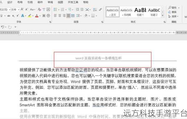Open the 布局 tab
The height and width of the screenshot is (119, 187).
(x=20, y=2)
